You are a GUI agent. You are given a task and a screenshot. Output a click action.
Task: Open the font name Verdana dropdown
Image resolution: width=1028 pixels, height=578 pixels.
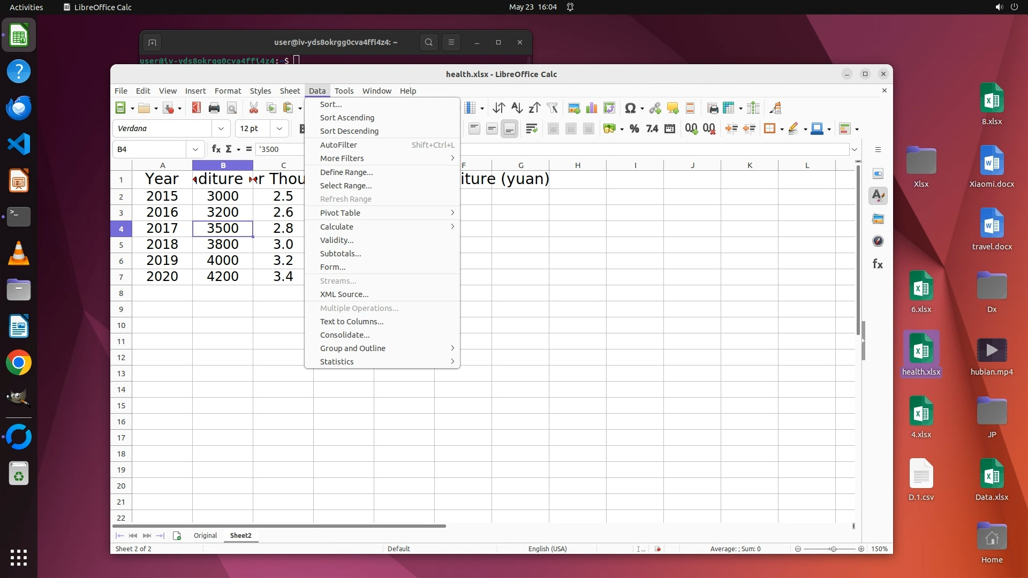pos(221,128)
